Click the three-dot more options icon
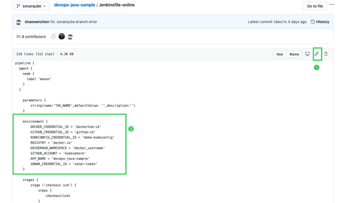 332,5
